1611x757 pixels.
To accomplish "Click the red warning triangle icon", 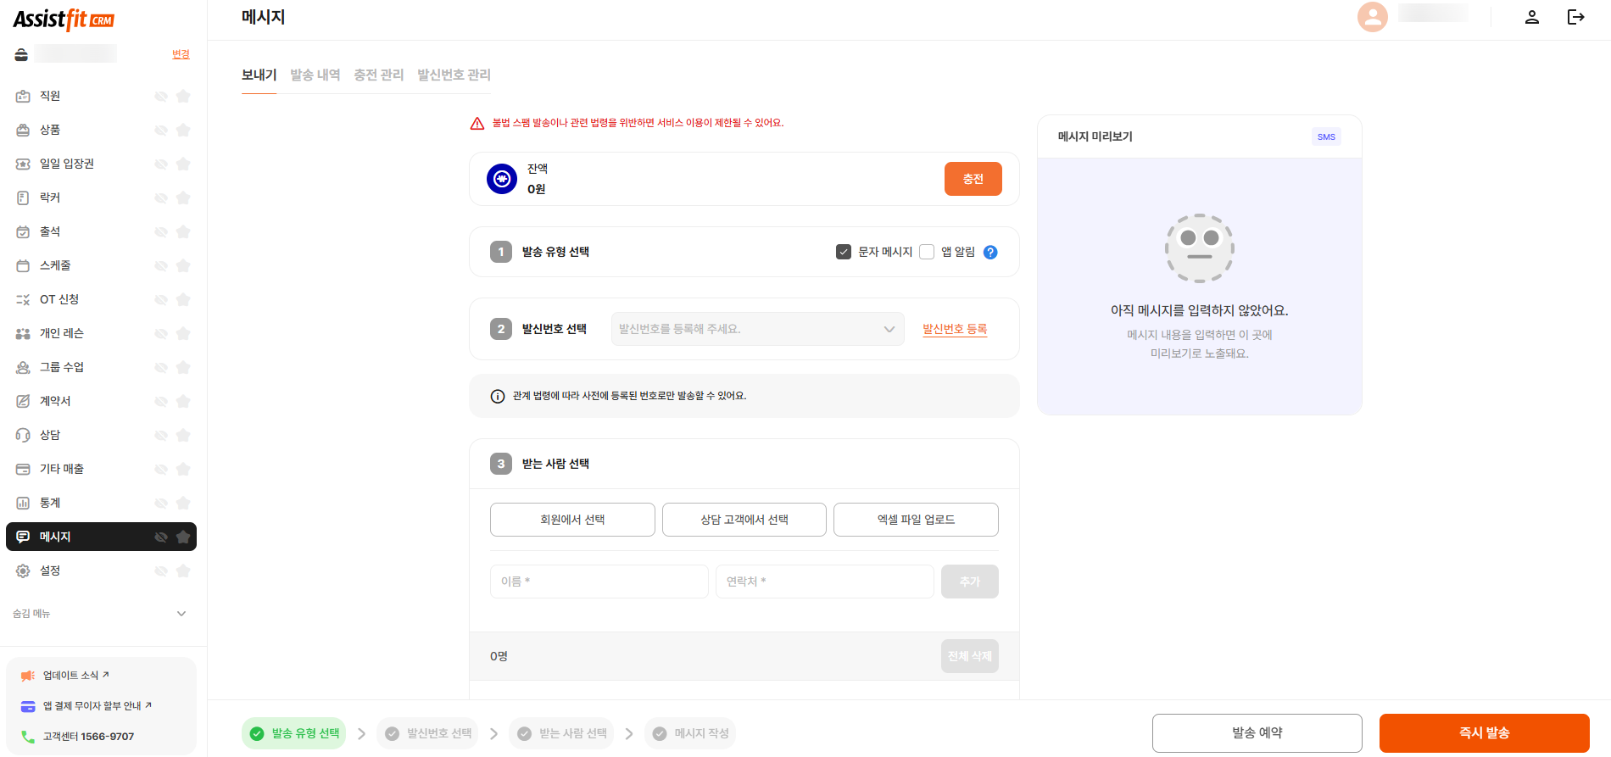I will (x=477, y=124).
